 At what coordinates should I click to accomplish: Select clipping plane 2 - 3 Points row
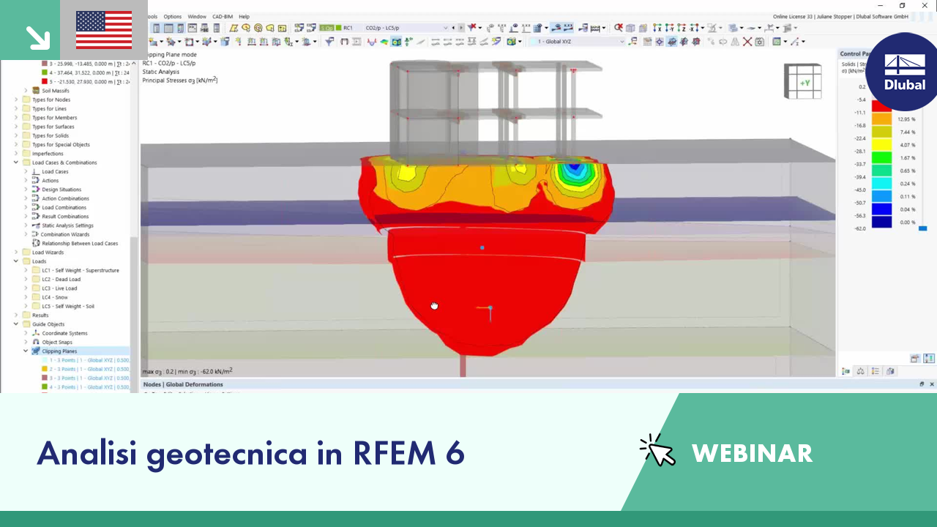point(86,369)
